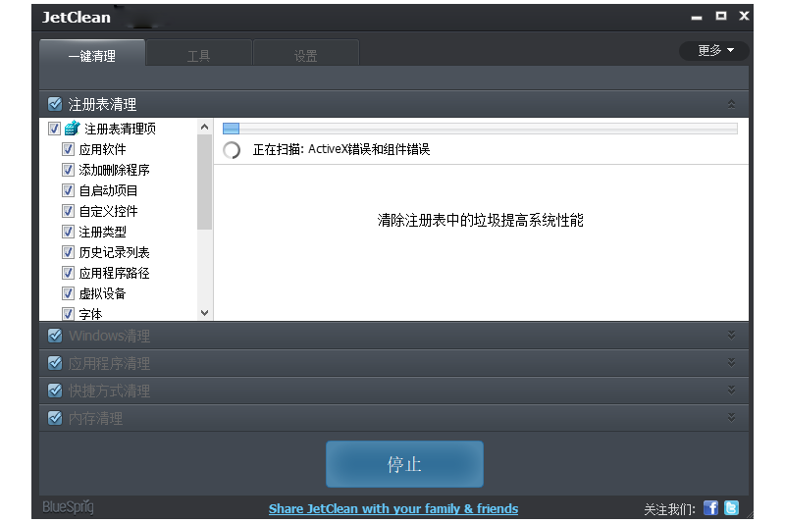The width and height of the screenshot is (785, 523).
Task: Click the registry cleaner tree icon
Action: point(72,129)
